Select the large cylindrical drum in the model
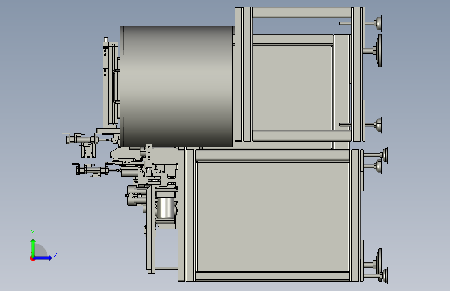This screenshot has height=291, width=450. [176, 86]
